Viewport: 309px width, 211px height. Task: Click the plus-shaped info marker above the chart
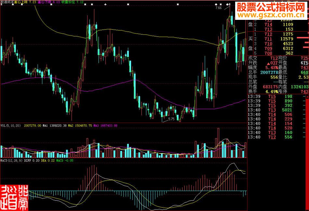coord(105,4)
